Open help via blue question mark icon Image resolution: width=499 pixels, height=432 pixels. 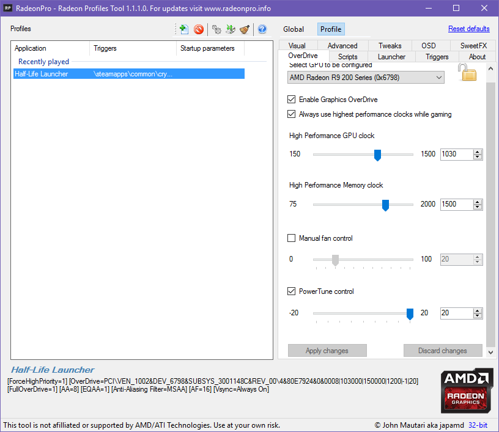click(x=262, y=29)
